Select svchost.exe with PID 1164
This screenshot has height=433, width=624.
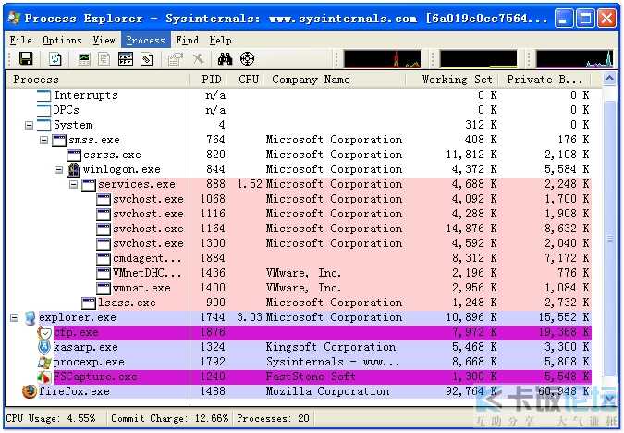tap(299, 229)
